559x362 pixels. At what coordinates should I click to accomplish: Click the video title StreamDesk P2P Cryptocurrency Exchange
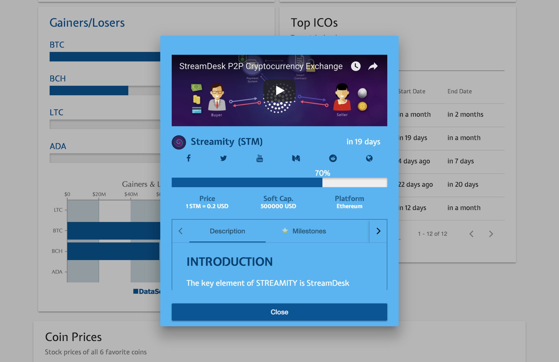[x=261, y=66]
